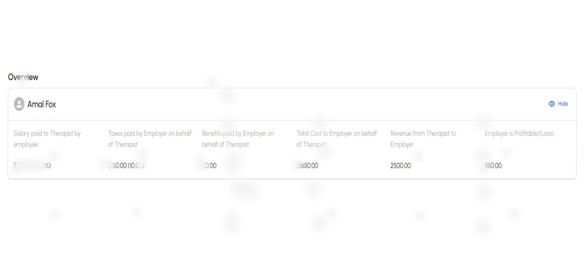Click the 2500.00 revenue value
The height and width of the screenshot is (255, 584).
click(400, 166)
